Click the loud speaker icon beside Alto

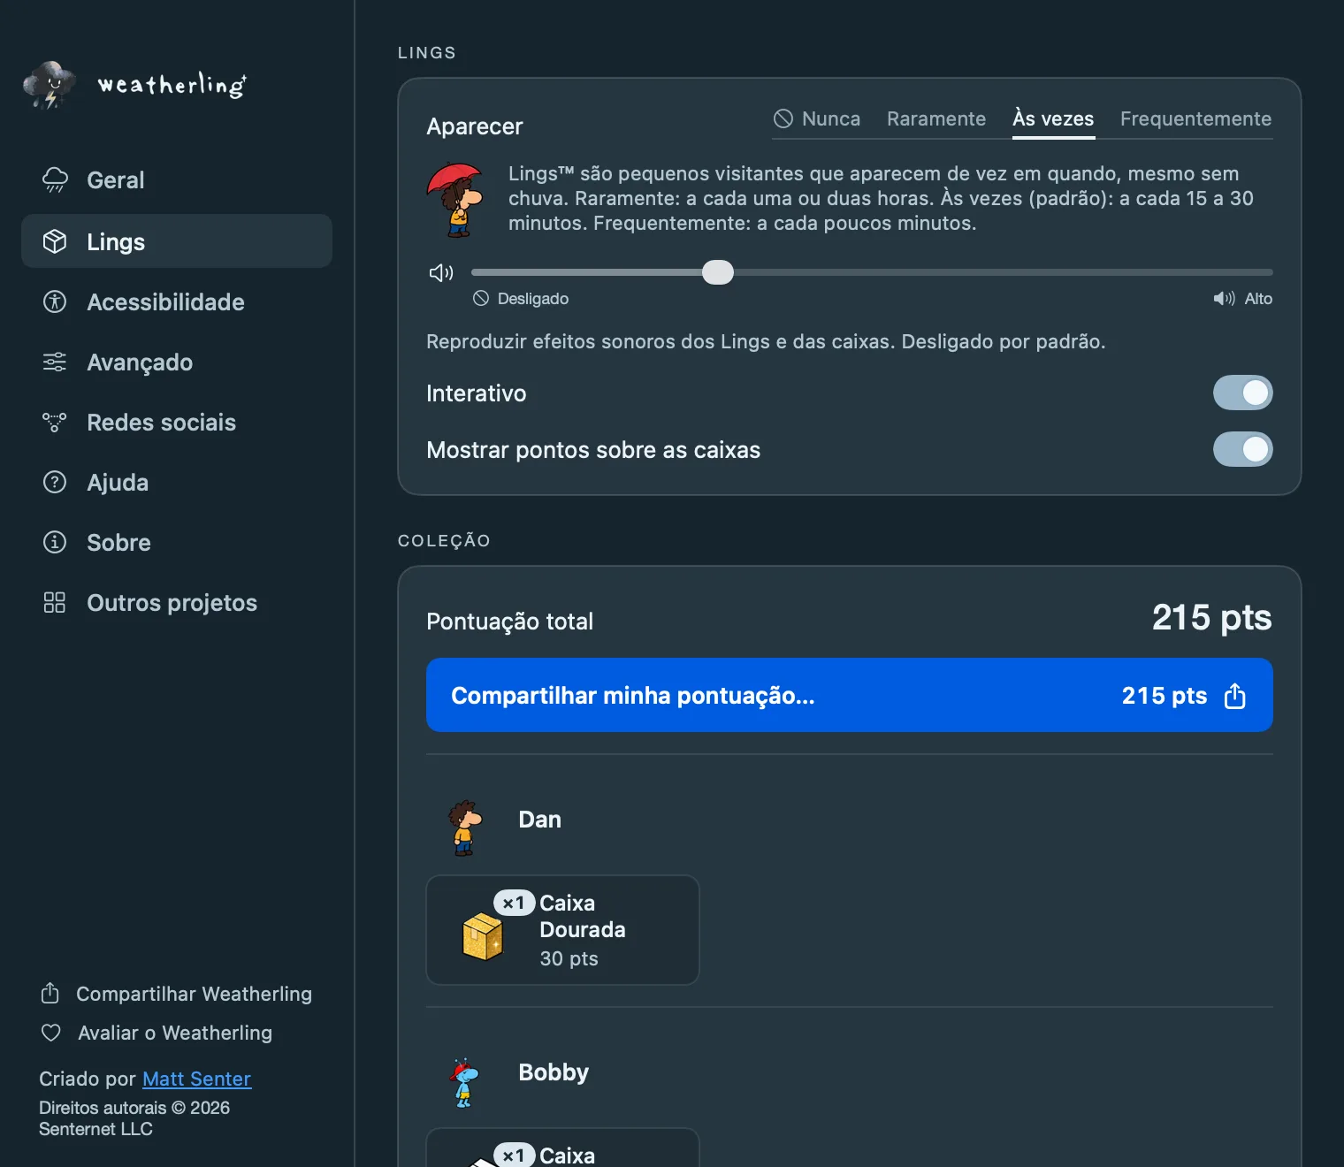[x=1225, y=299]
